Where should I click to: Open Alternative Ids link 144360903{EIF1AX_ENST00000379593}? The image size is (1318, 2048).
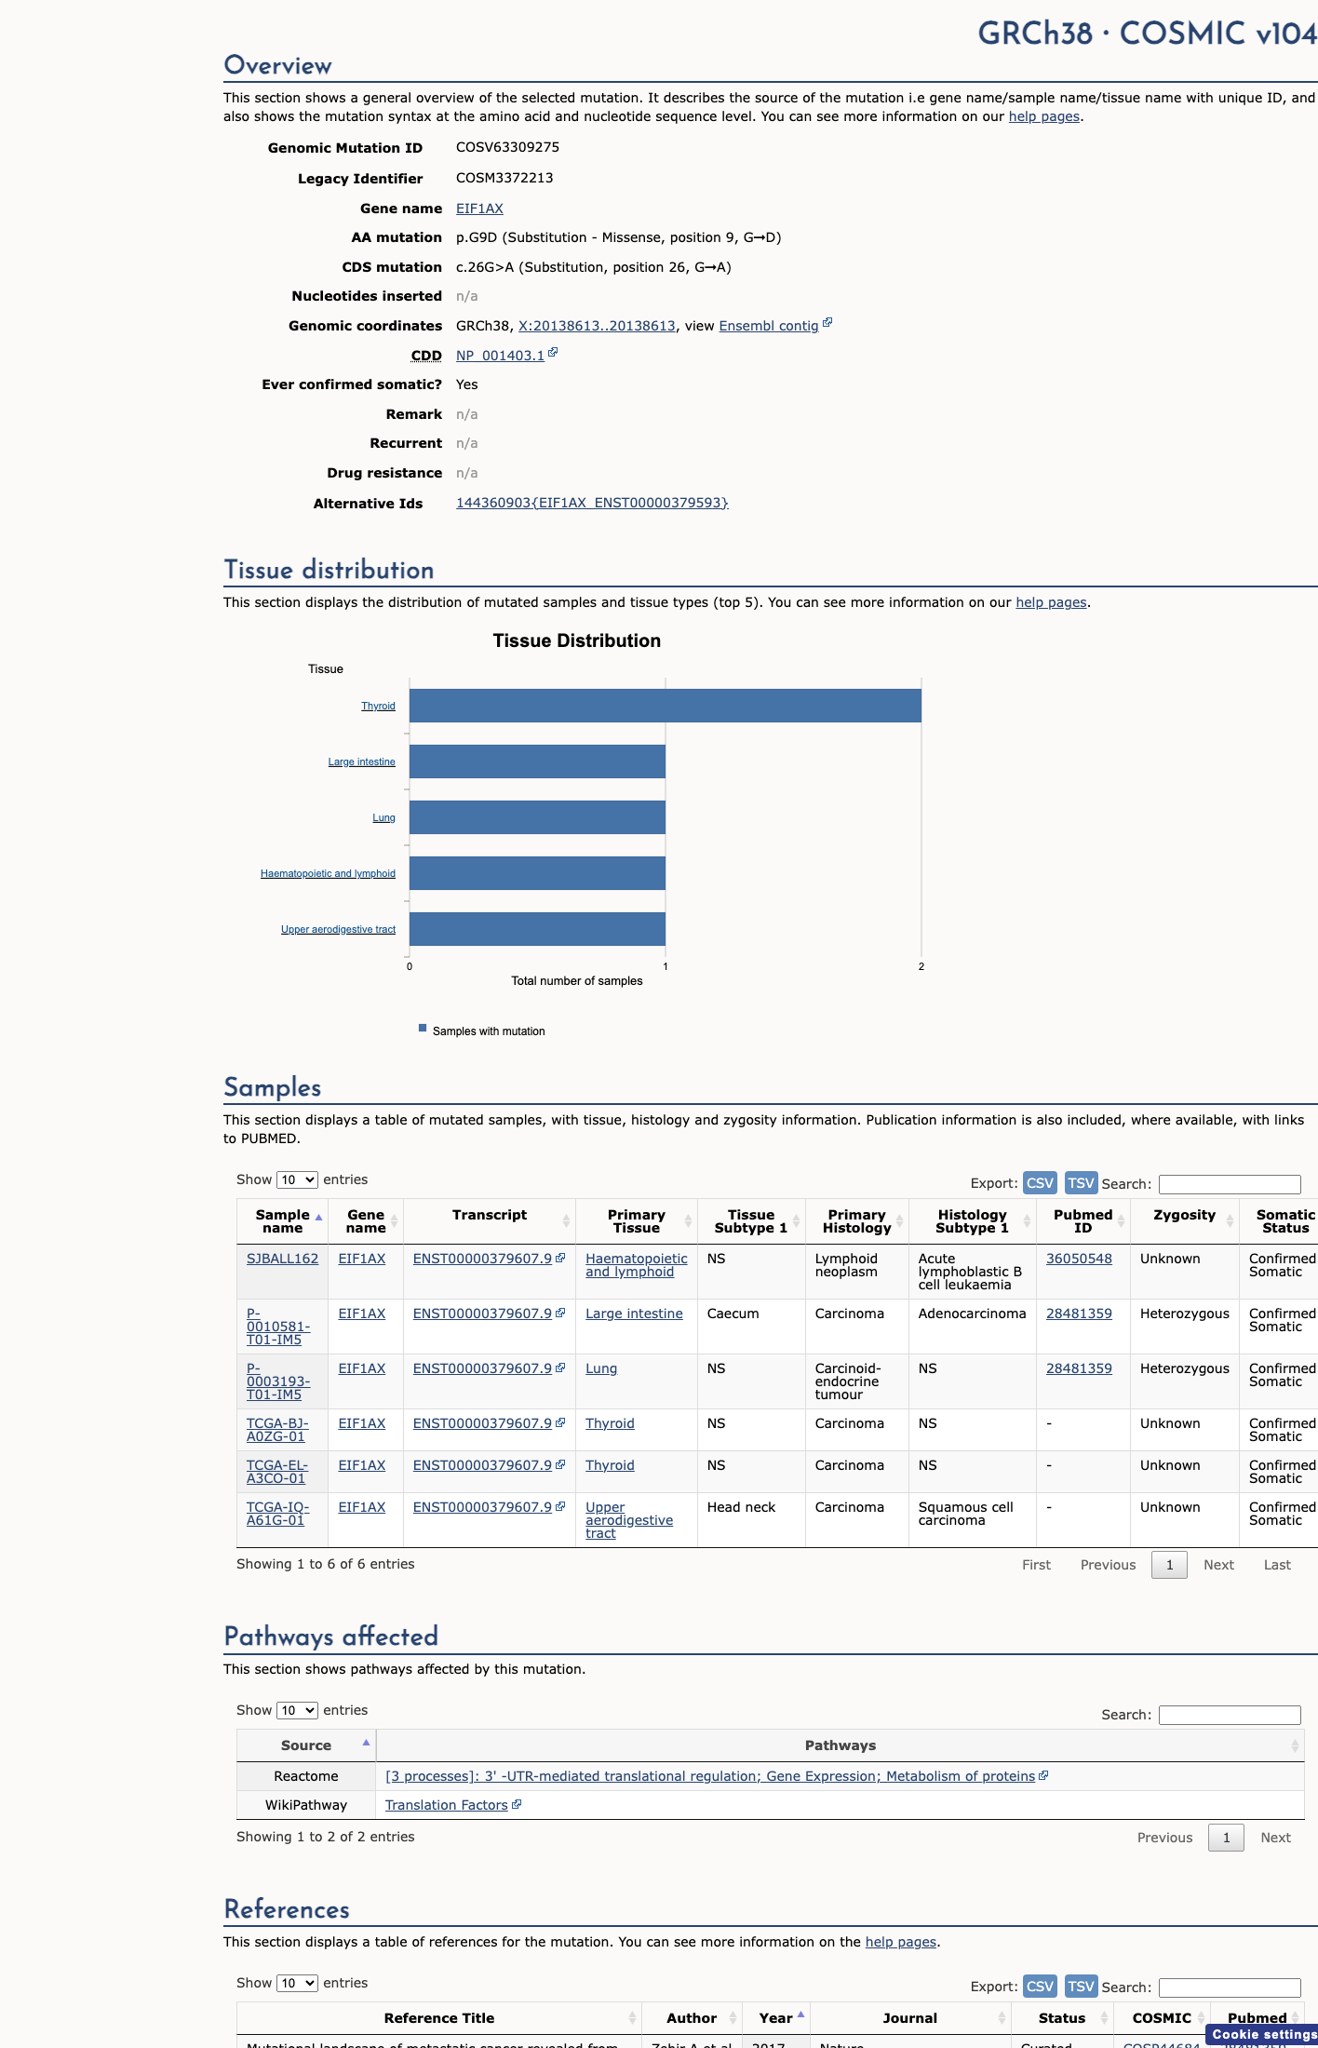[x=592, y=503]
